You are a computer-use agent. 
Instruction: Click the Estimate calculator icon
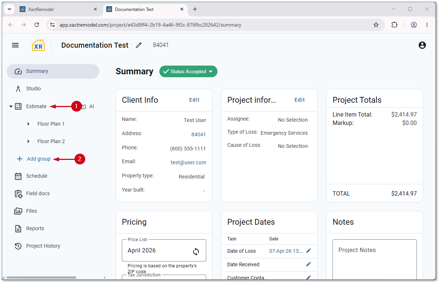(x=18, y=106)
